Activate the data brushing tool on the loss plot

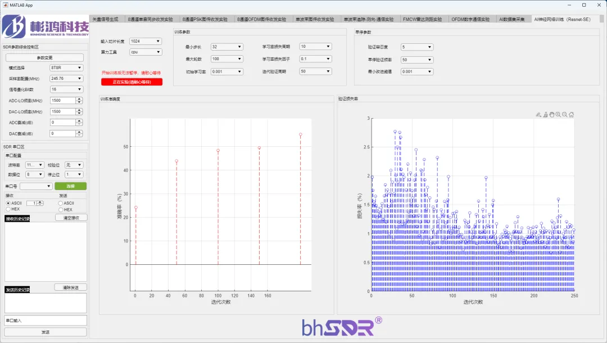coord(538,115)
